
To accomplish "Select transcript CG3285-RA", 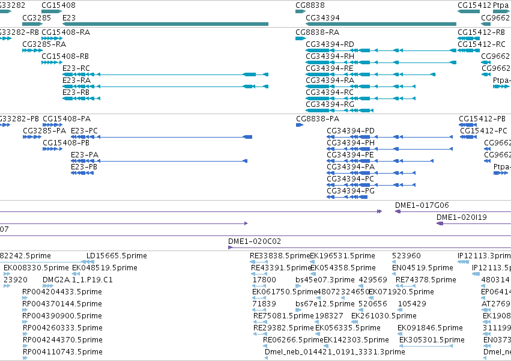I will tap(44, 44).
